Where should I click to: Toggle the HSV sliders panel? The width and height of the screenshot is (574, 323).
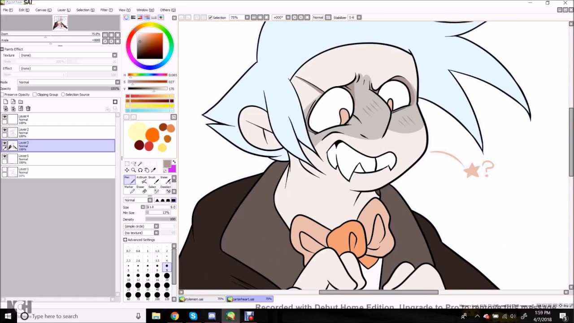point(140,17)
